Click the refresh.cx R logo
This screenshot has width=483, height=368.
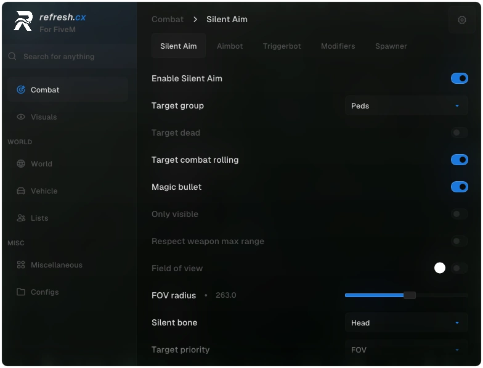[23, 21]
